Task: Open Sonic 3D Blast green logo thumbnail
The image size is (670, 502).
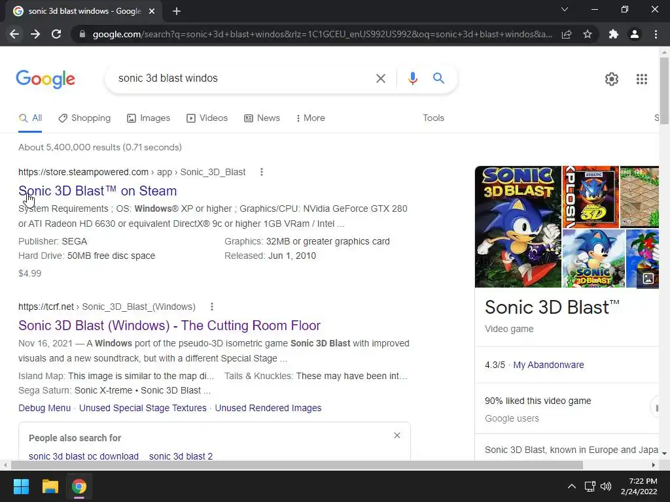Action: (x=594, y=258)
